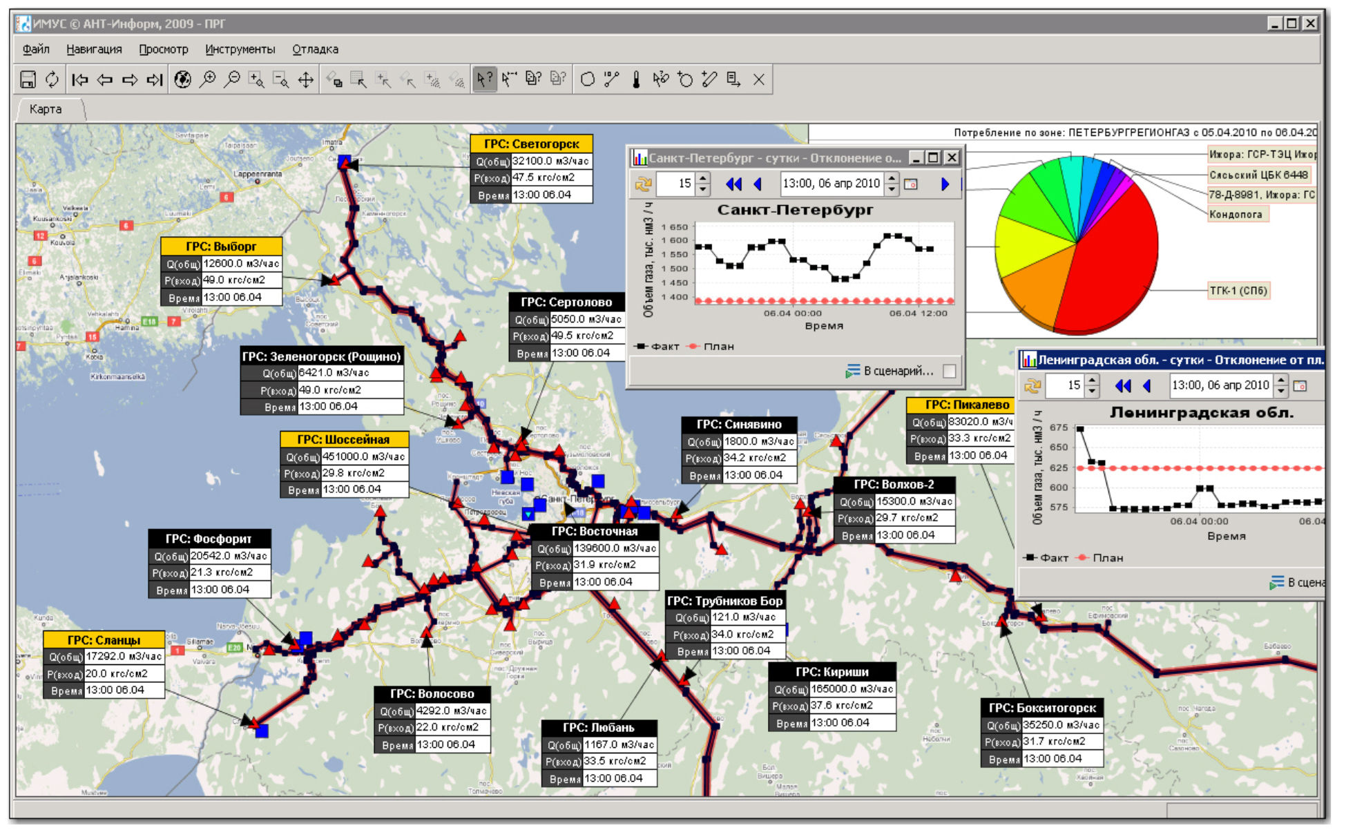Refresh Ленинградская обл. chart orange arrows icon
Screen dimensions: 1346x839
1032,386
